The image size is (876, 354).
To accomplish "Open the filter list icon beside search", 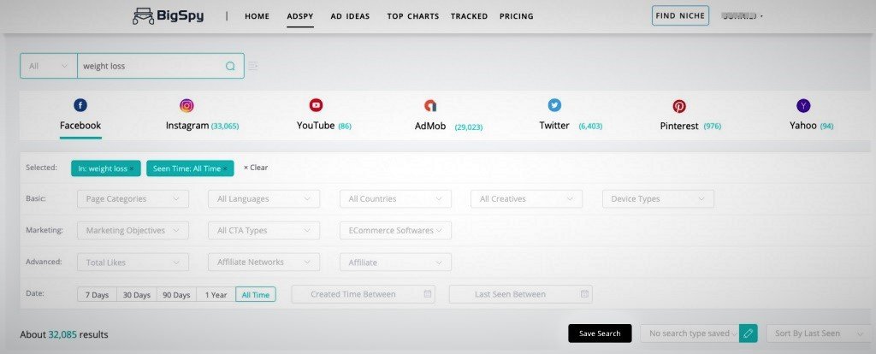I will 253,67.
